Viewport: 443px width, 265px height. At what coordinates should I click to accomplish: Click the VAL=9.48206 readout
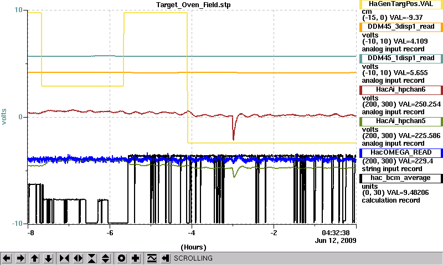tap(408, 193)
